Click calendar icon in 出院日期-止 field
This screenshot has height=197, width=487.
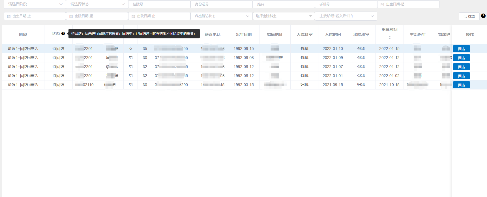point(133,16)
